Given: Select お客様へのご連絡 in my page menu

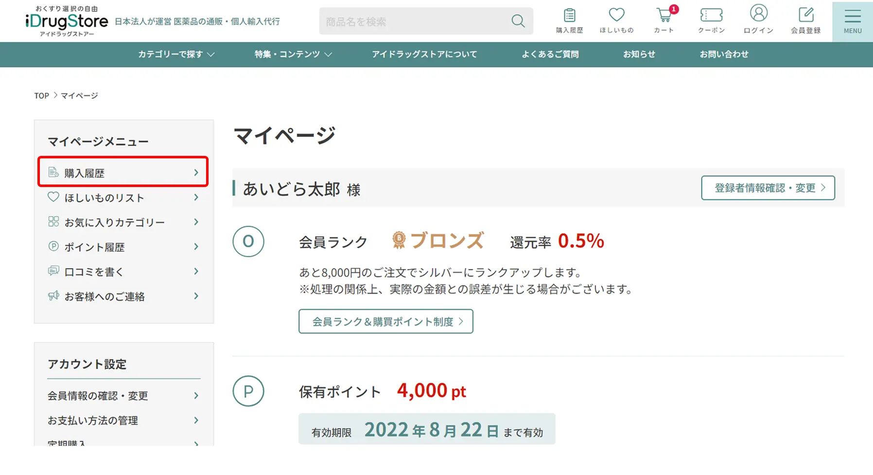Looking at the screenshot, I should tap(105, 296).
